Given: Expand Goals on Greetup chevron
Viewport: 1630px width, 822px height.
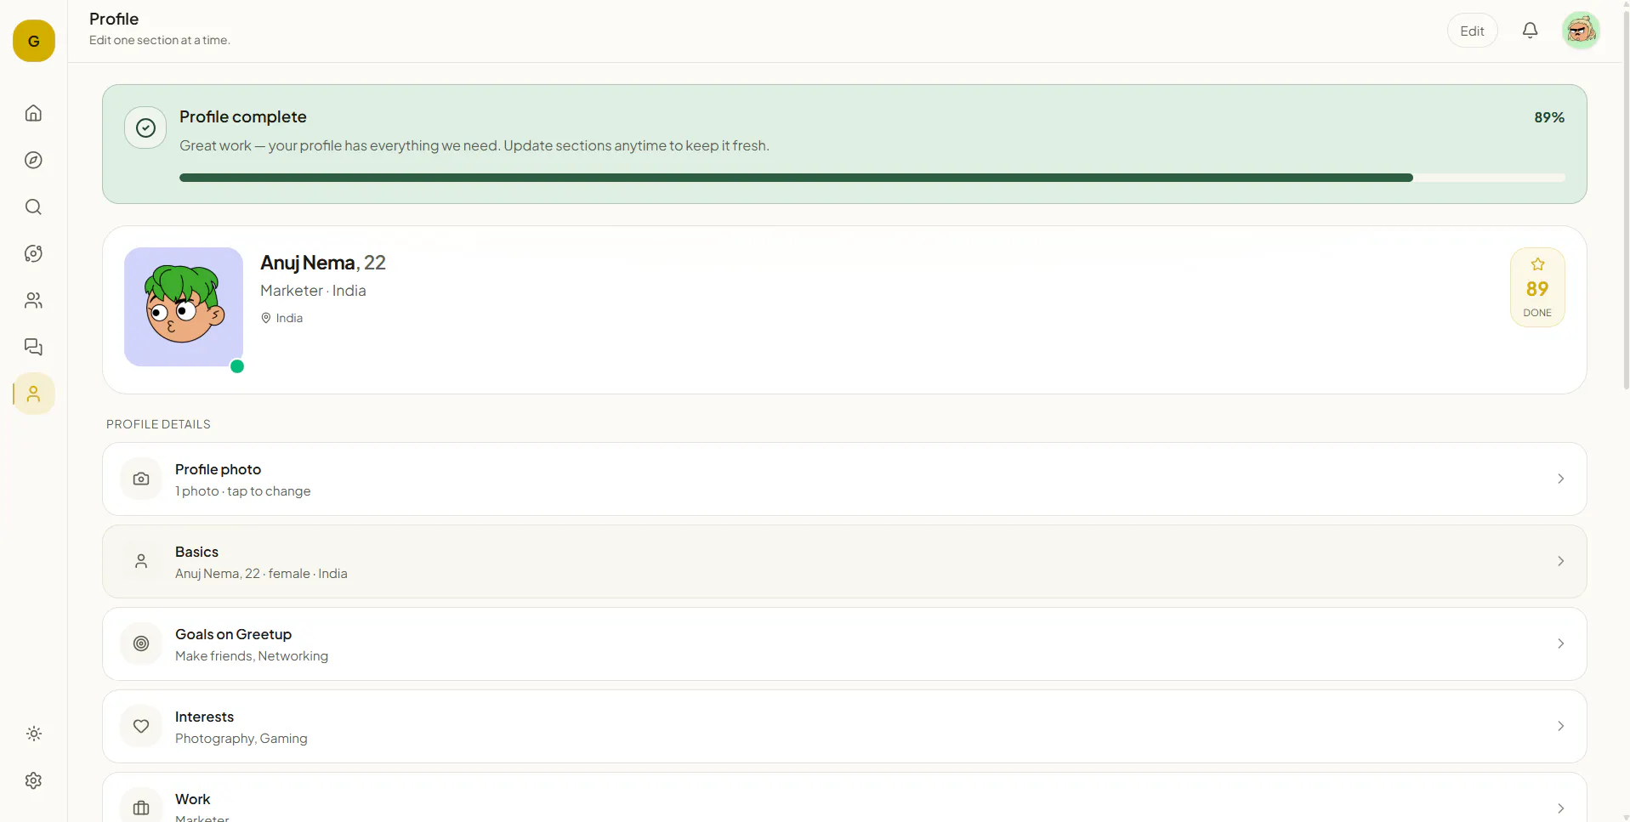Looking at the screenshot, I should tap(1560, 643).
